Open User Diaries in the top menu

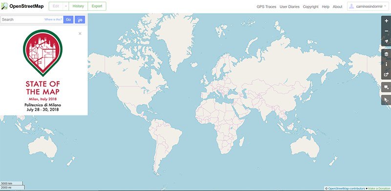click(x=289, y=7)
